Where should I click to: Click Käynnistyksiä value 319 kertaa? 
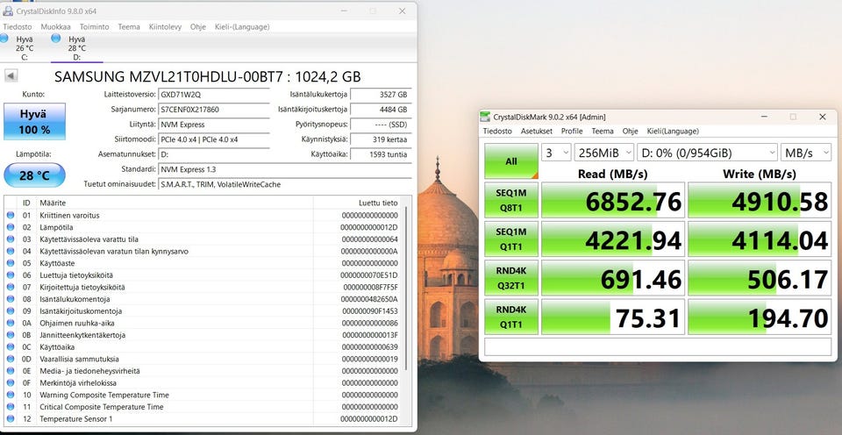pyautogui.click(x=381, y=139)
